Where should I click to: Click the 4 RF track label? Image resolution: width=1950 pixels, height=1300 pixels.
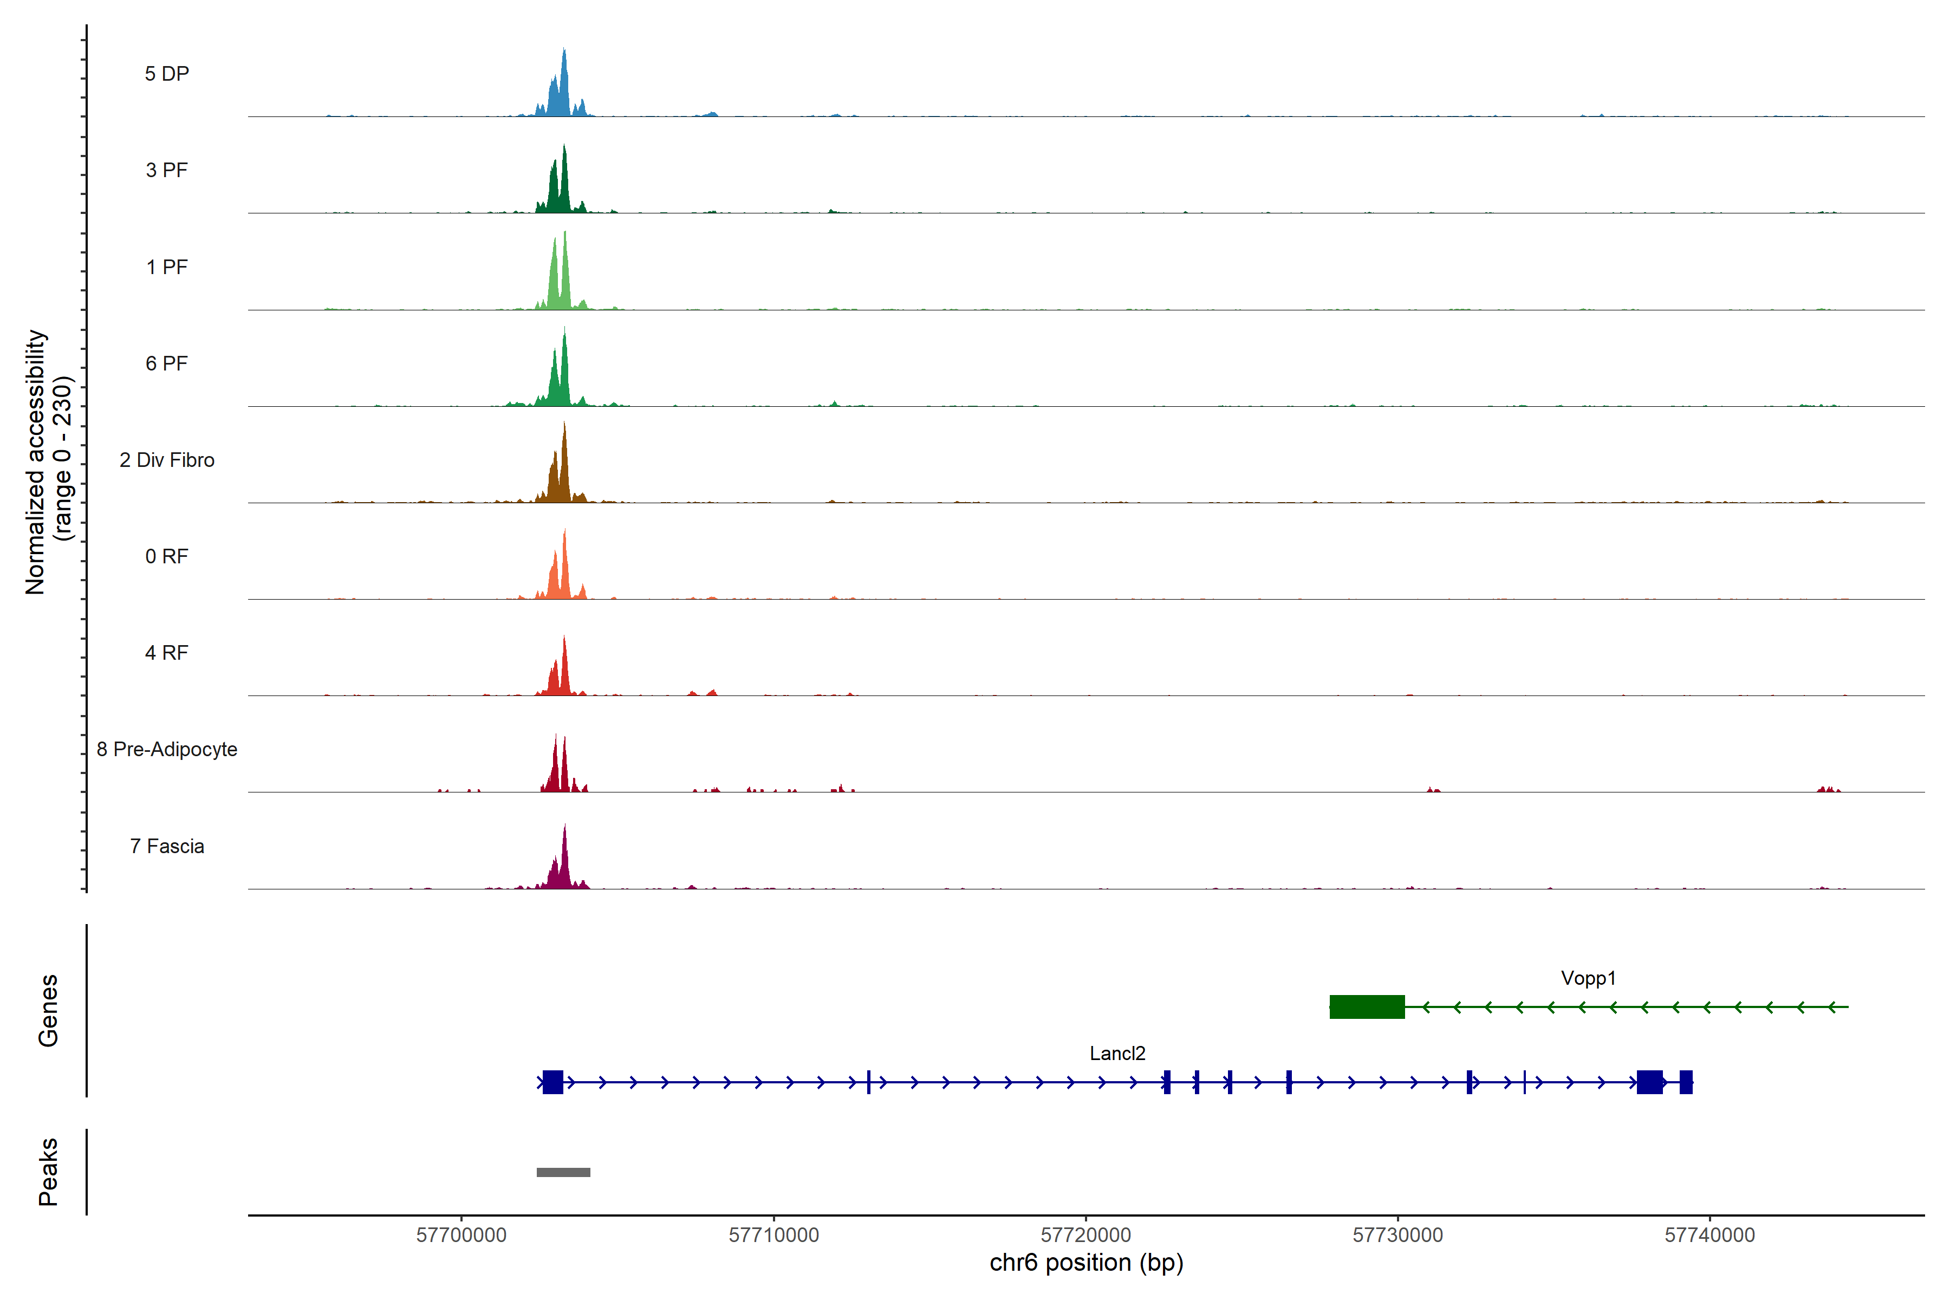(167, 653)
